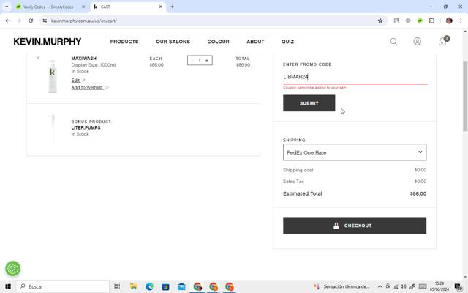Image resolution: width=468 pixels, height=293 pixels.
Task: Close the CART browser tab
Action: [x=161, y=7]
